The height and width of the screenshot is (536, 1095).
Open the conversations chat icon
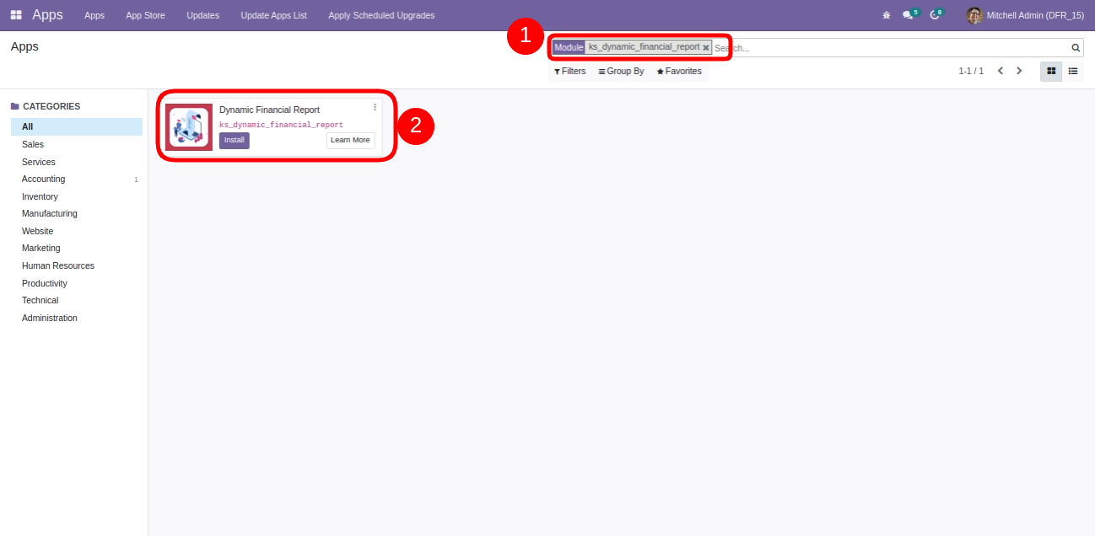908,15
